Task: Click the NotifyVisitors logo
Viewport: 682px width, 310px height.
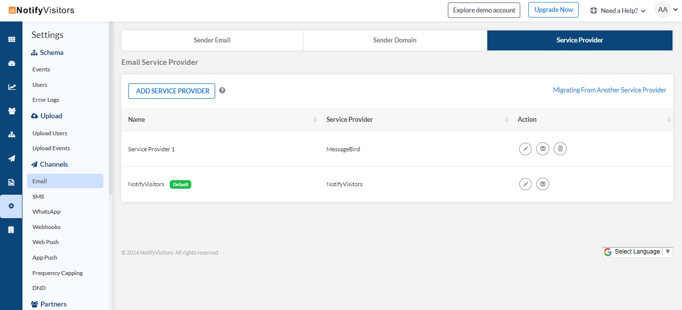Action: [41, 10]
